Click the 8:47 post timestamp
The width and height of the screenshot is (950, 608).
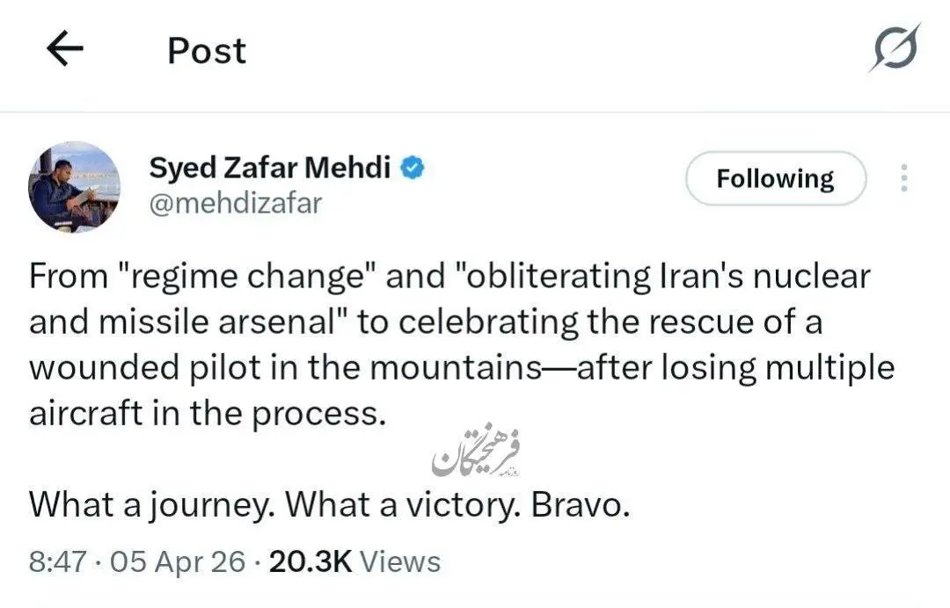pos(57,561)
